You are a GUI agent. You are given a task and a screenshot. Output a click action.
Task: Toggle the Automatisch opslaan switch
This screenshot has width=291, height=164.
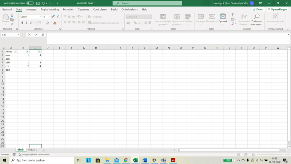[30, 3]
